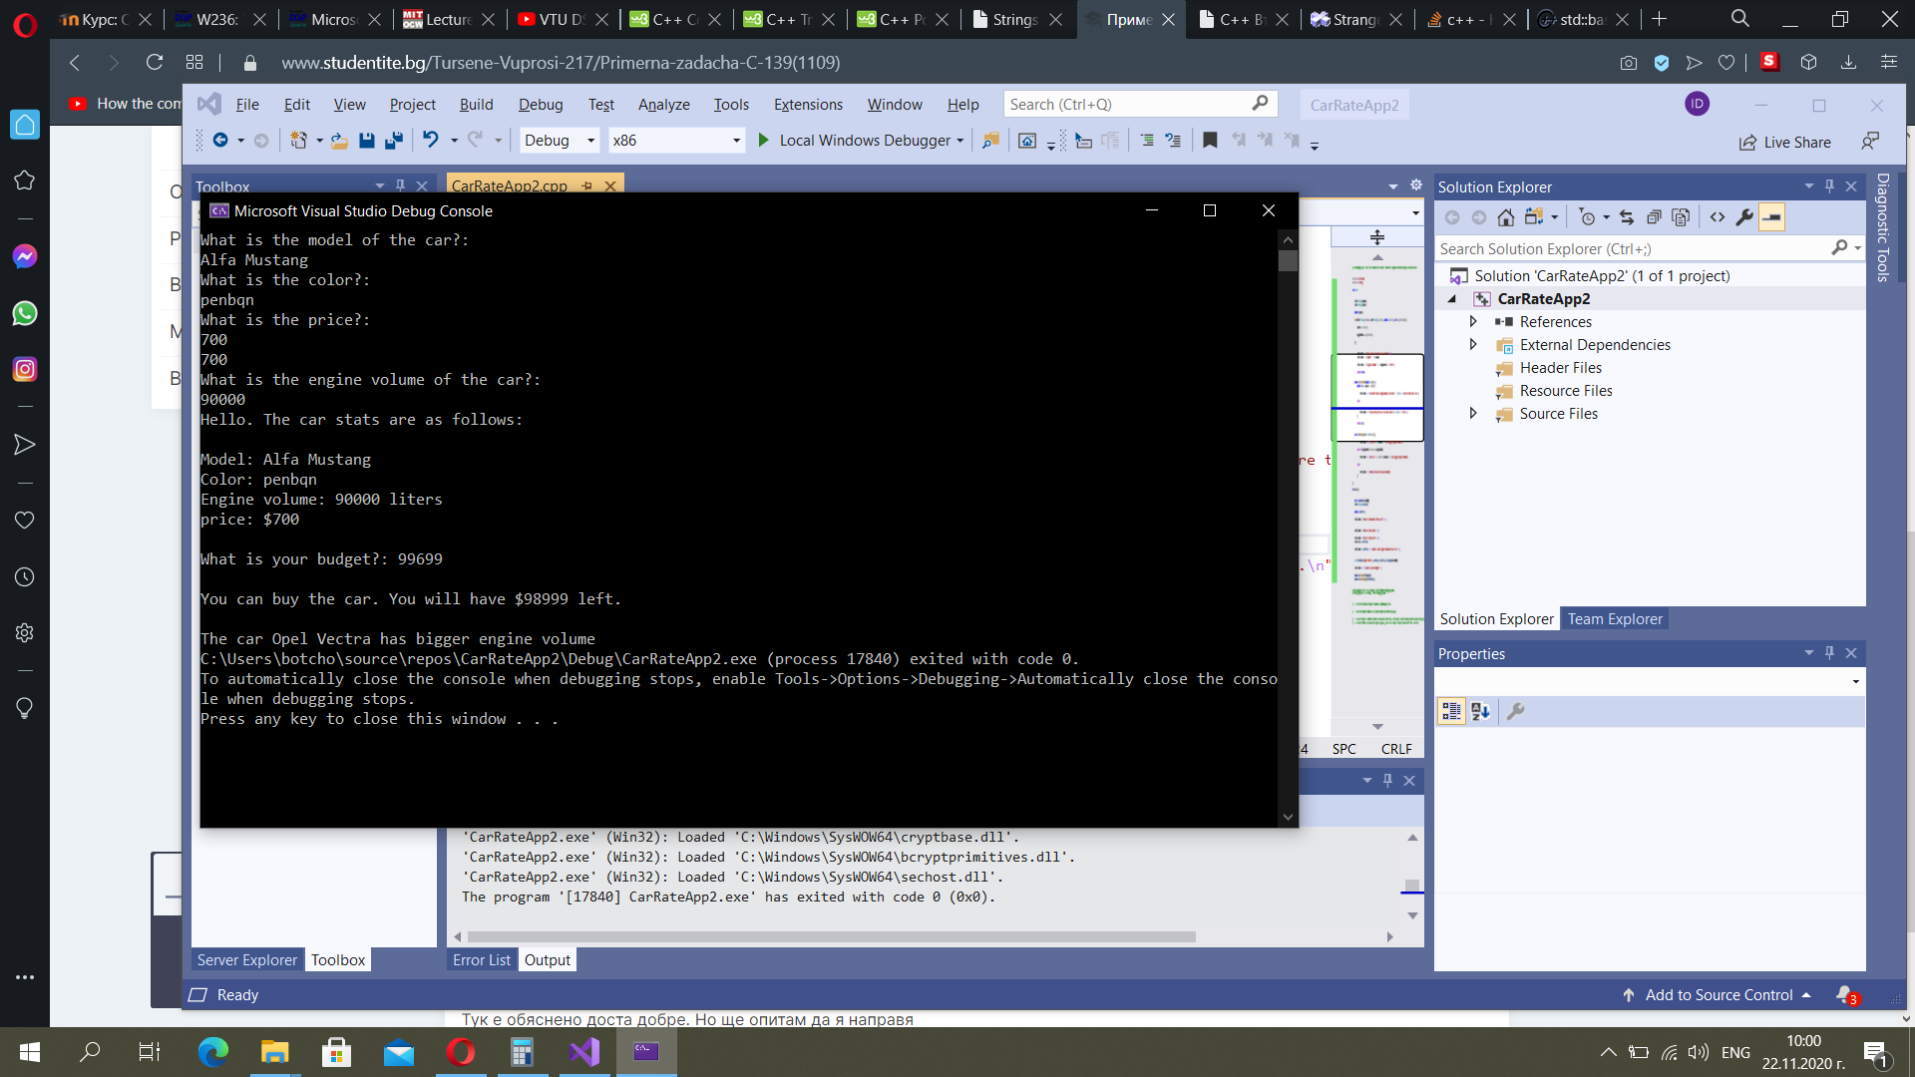Image resolution: width=1915 pixels, height=1077 pixels.
Task: Click Pending Changes Filter clock icon
Action: (1588, 217)
